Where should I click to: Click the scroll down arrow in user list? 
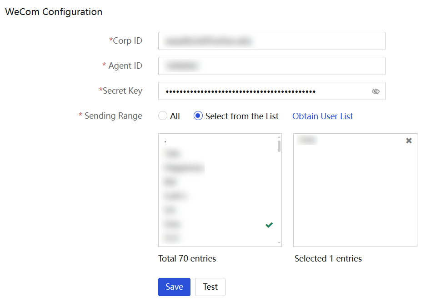point(279,242)
